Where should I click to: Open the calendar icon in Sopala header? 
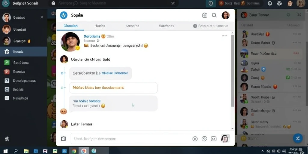[205, 15]
